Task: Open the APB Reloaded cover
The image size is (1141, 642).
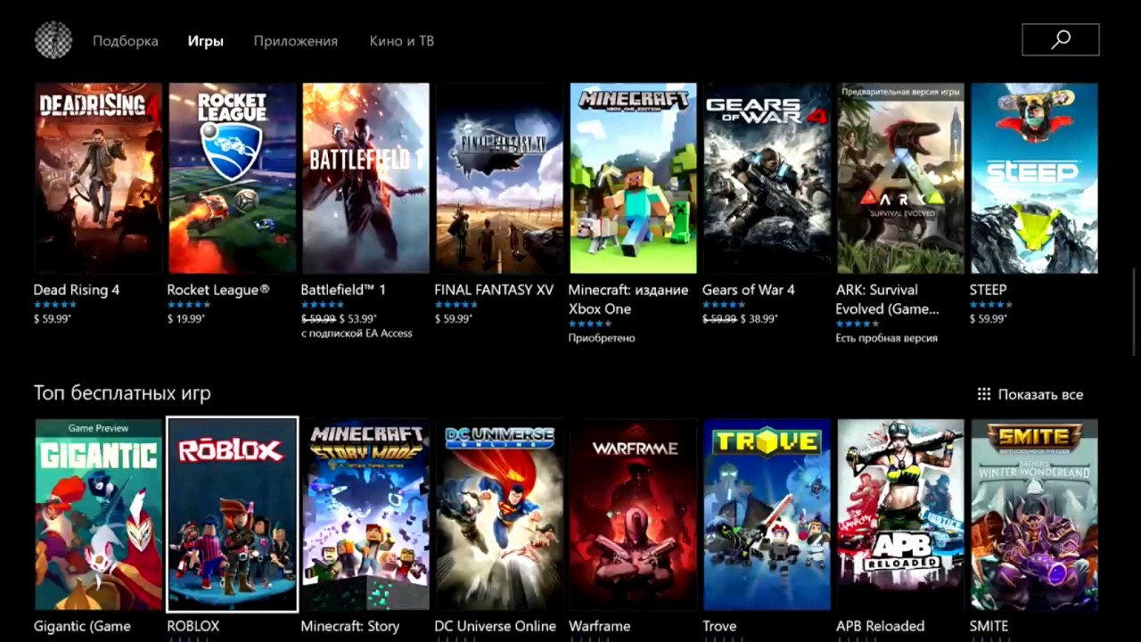Action: tap(900, 514)
